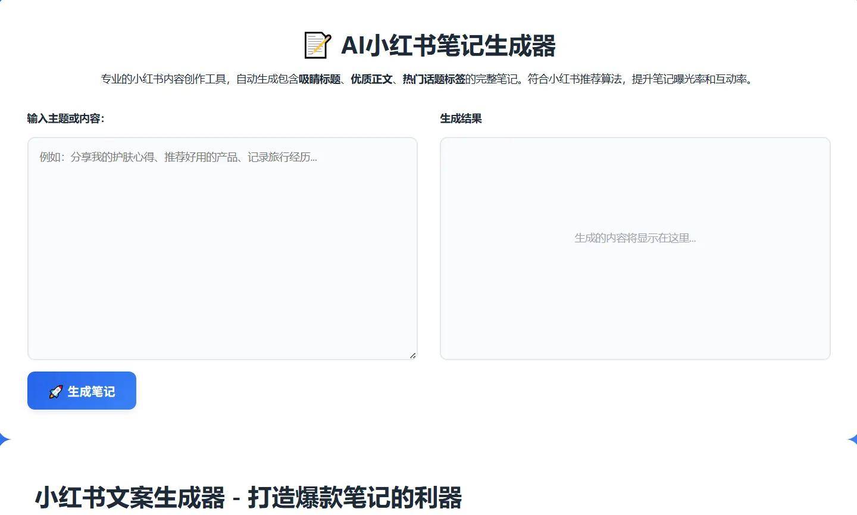Click the bold 优质正文 text
The height and width of the screenshot is (515, 857).
[371, 79]
